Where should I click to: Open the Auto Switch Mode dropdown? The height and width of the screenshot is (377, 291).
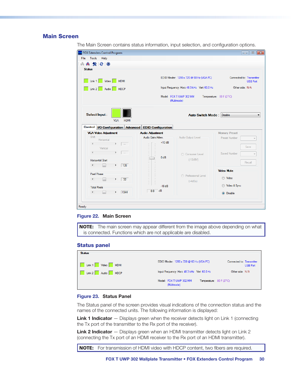[241, 115]
